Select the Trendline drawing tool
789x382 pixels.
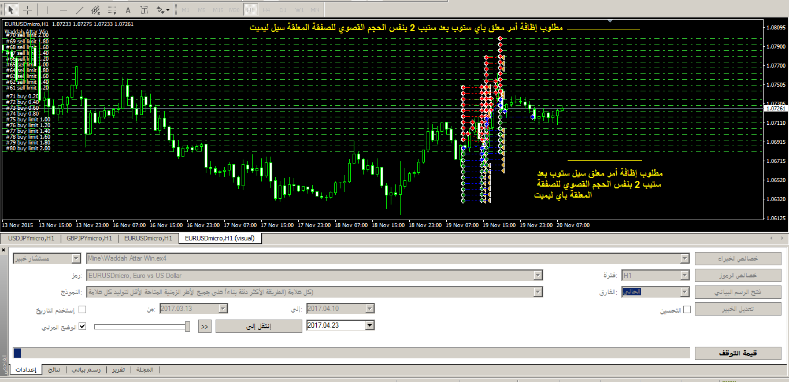pyautogui.click(x=79, y=10)
